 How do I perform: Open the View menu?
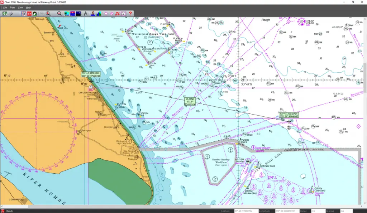point(20,7)
